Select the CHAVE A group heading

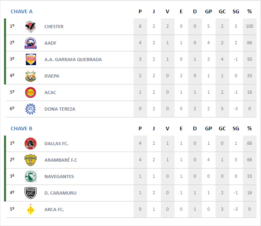pos(22,12)
